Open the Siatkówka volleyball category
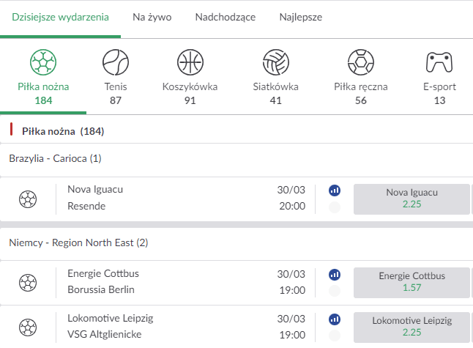Viewport: 473px width, 348px height. click(275, 63)
